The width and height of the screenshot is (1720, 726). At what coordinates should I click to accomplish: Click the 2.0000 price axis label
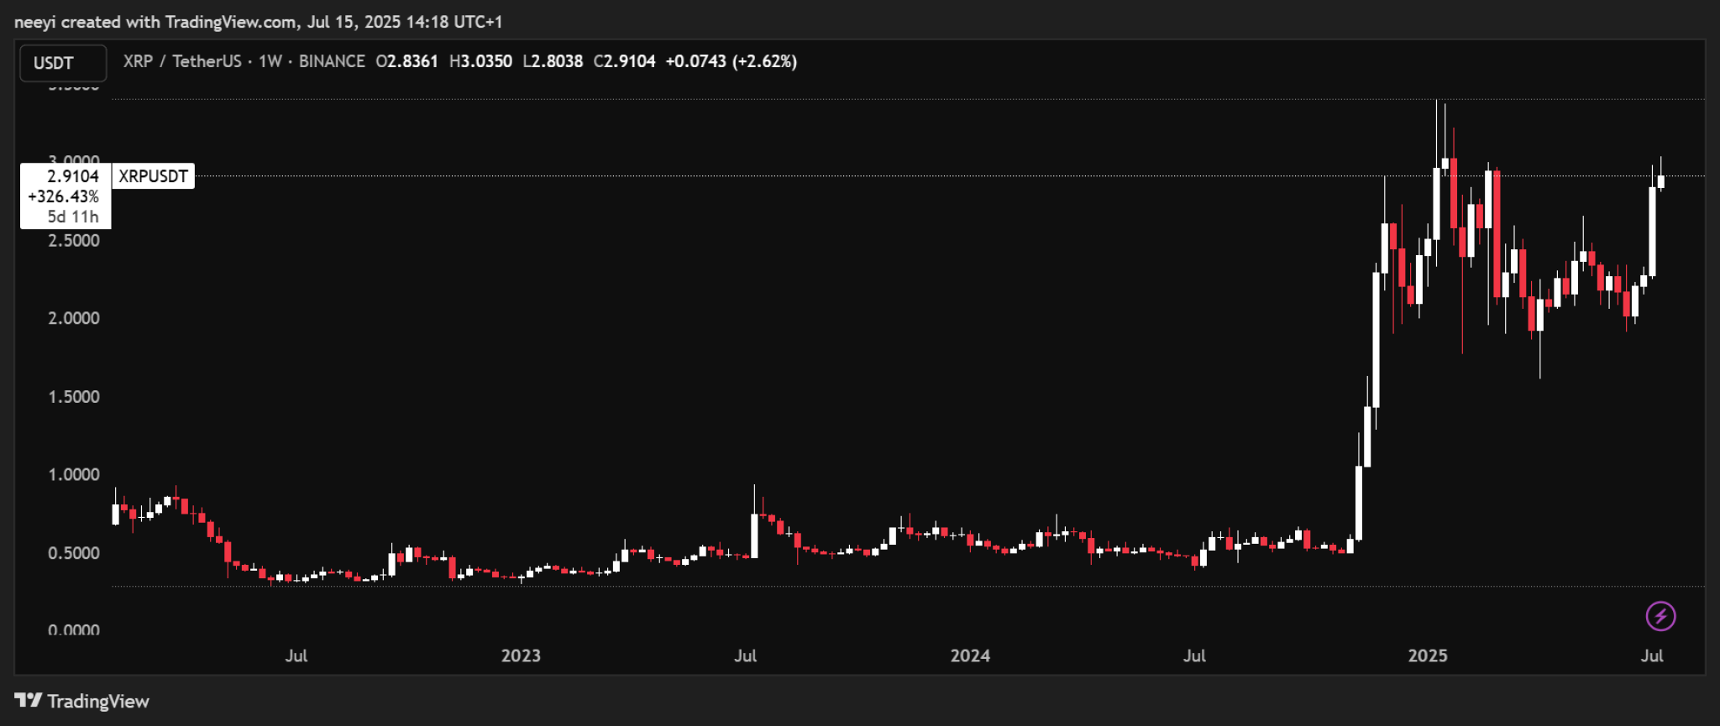click(74, 318)
